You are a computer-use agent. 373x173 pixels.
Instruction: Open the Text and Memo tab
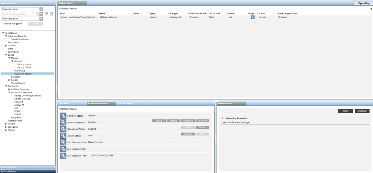point(125,103)
